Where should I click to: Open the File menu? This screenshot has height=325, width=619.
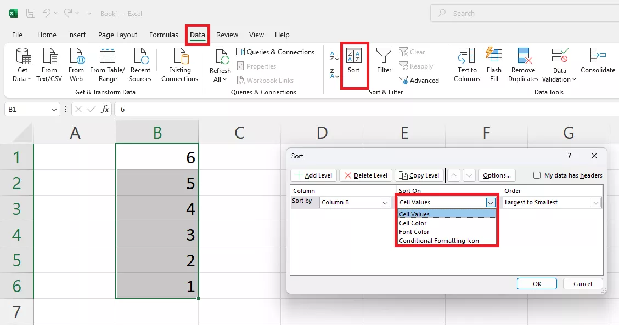pyautogui.click(x=17, y=35)
